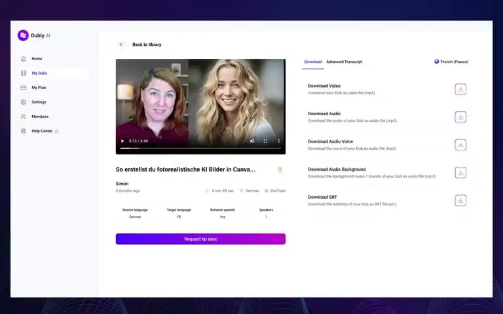
Task: Click Back to library
Action: coord(147,44)
